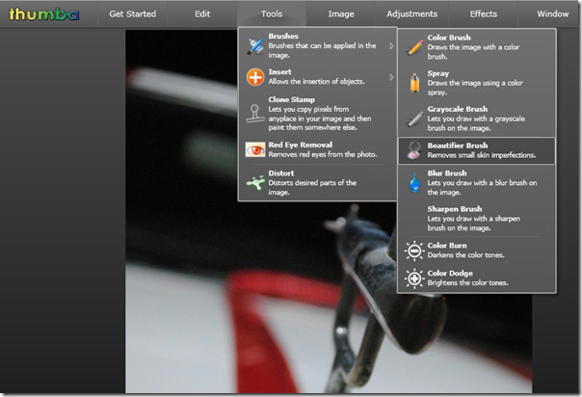Click the 'Beautifier Brush' label
Image resolution: width=582 pixels, height=397 pixels.
point(458,146)
